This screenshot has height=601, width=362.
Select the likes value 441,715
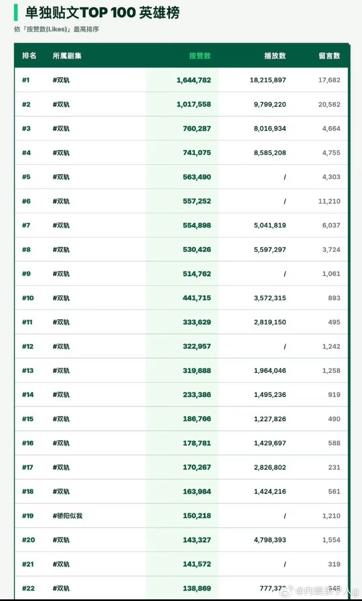point(197,298)
